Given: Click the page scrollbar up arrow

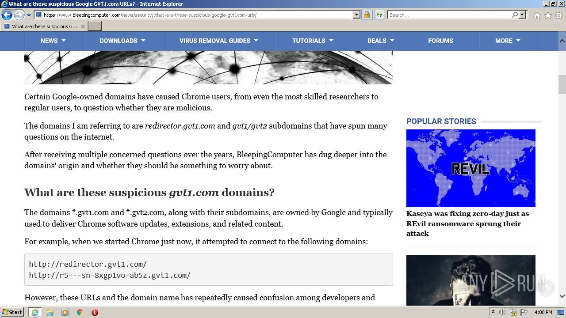Looking at the screenshot, I should click(x=562, y=41).
